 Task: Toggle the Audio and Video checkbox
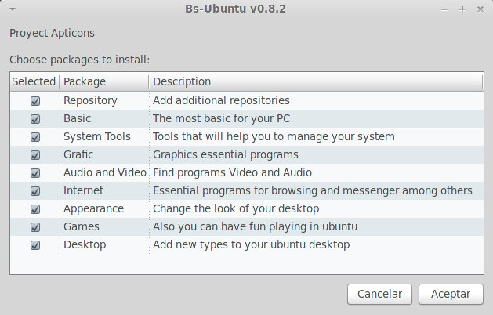(35, 173)
